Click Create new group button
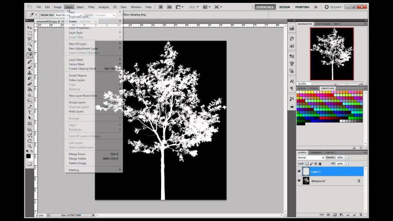The image size is (393, 221). pyautogui.click(x=348, y=215)
